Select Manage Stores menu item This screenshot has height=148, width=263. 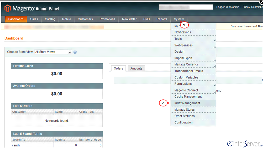[193, 110]
